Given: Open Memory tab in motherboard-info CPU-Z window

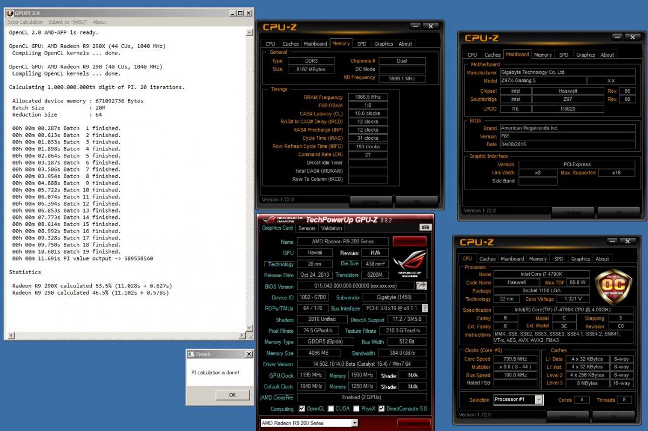Looking at the screenshot, I should tap(543, 54).
